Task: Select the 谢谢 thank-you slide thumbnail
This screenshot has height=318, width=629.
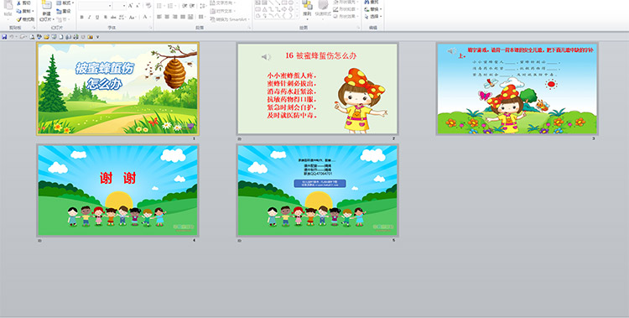Action: [x=117, y=190]
